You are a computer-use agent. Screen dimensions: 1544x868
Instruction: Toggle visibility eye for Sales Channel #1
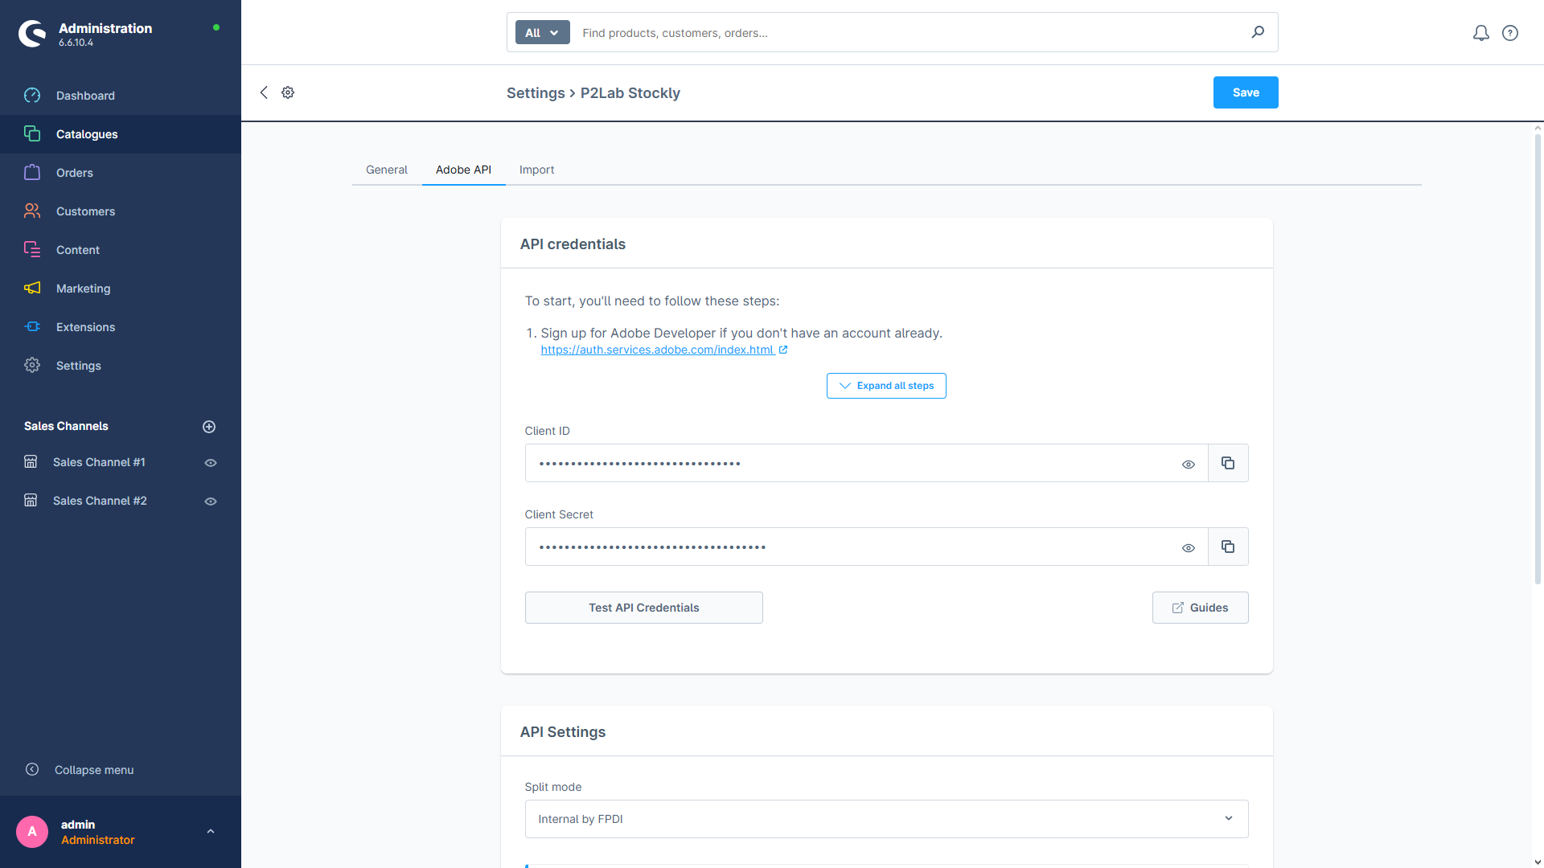(211, 463)
